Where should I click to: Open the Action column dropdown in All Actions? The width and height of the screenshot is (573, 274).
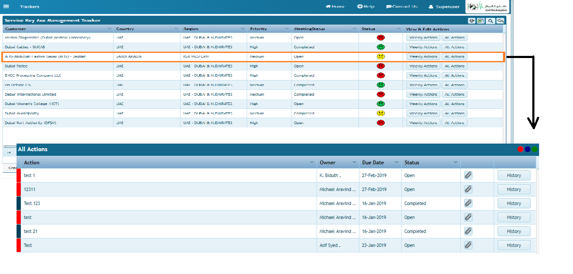pyautogui.click(x=312, y=163)
